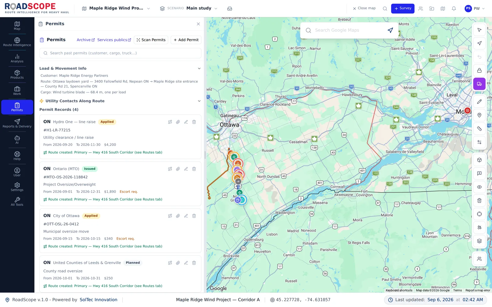Click the 3D cube map tool

point(479,160)
